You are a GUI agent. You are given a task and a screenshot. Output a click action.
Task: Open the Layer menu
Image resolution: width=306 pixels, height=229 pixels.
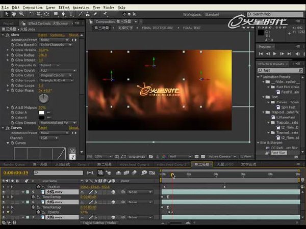[x=50, y=8]
